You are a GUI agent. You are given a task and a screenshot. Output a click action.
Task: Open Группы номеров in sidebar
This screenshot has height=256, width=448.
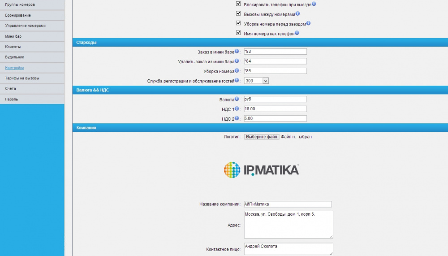tap(32, 4)
